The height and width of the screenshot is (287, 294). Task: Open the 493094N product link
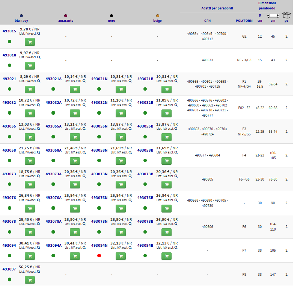(99, 245)
